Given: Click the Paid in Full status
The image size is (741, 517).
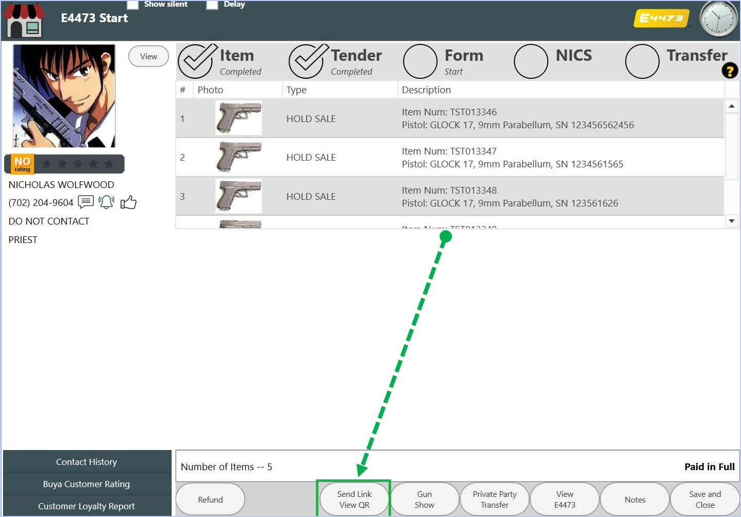Looking at the screenshot, I should click(x=710, y=467).
